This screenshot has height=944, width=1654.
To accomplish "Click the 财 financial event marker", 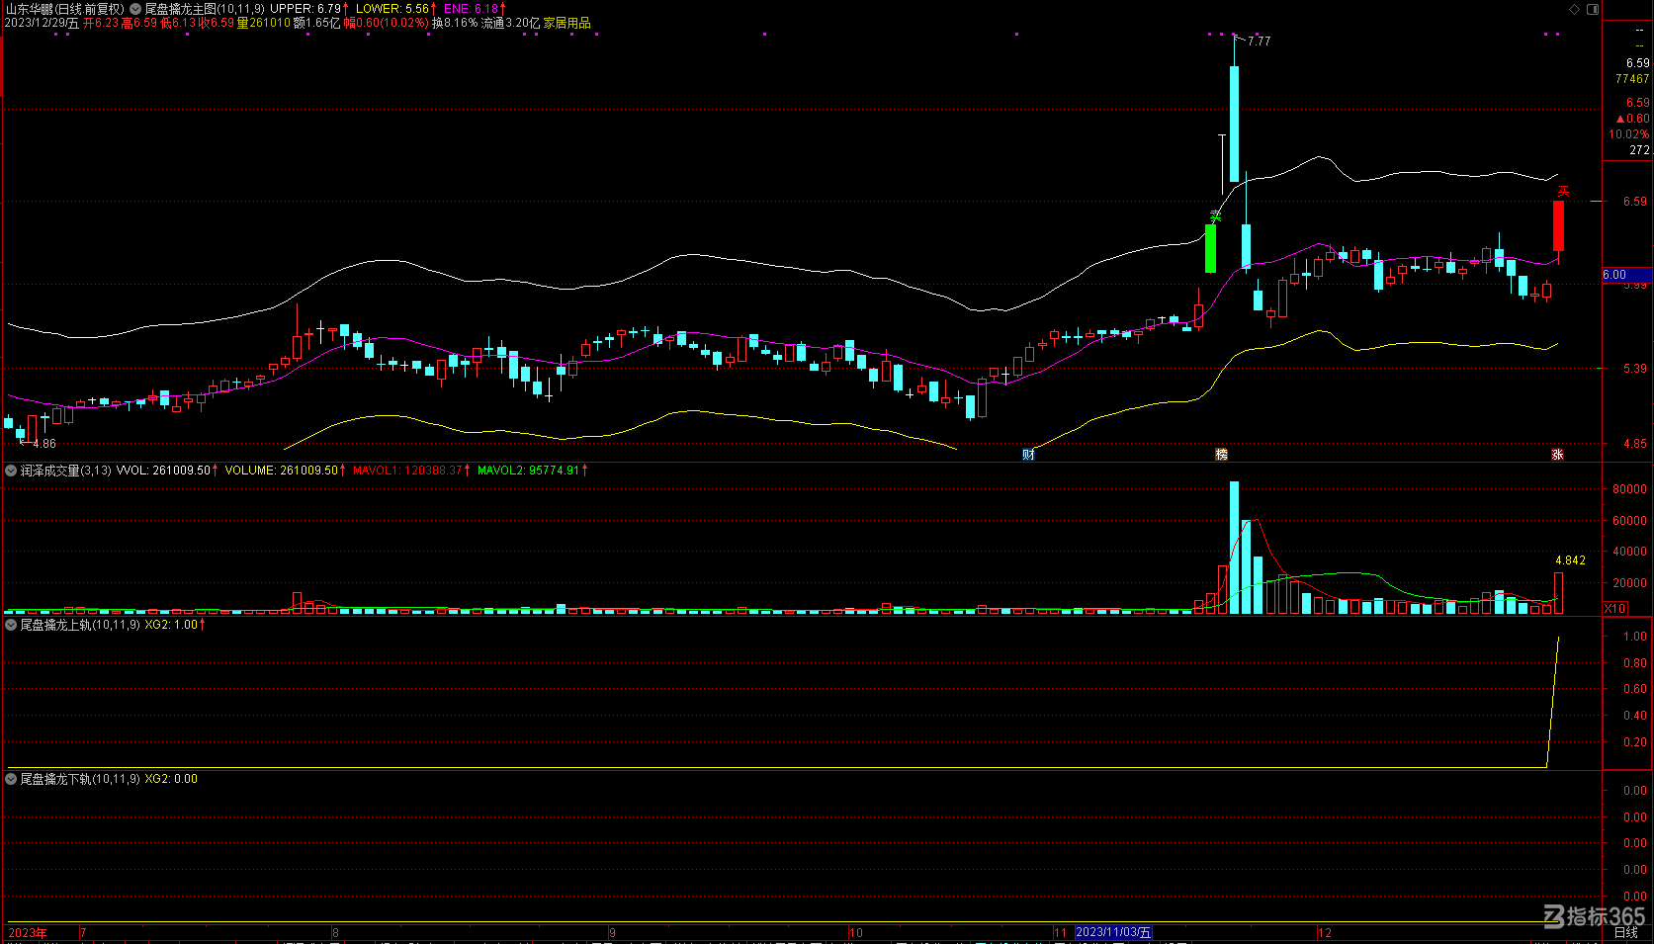I will coord(1028,455).
